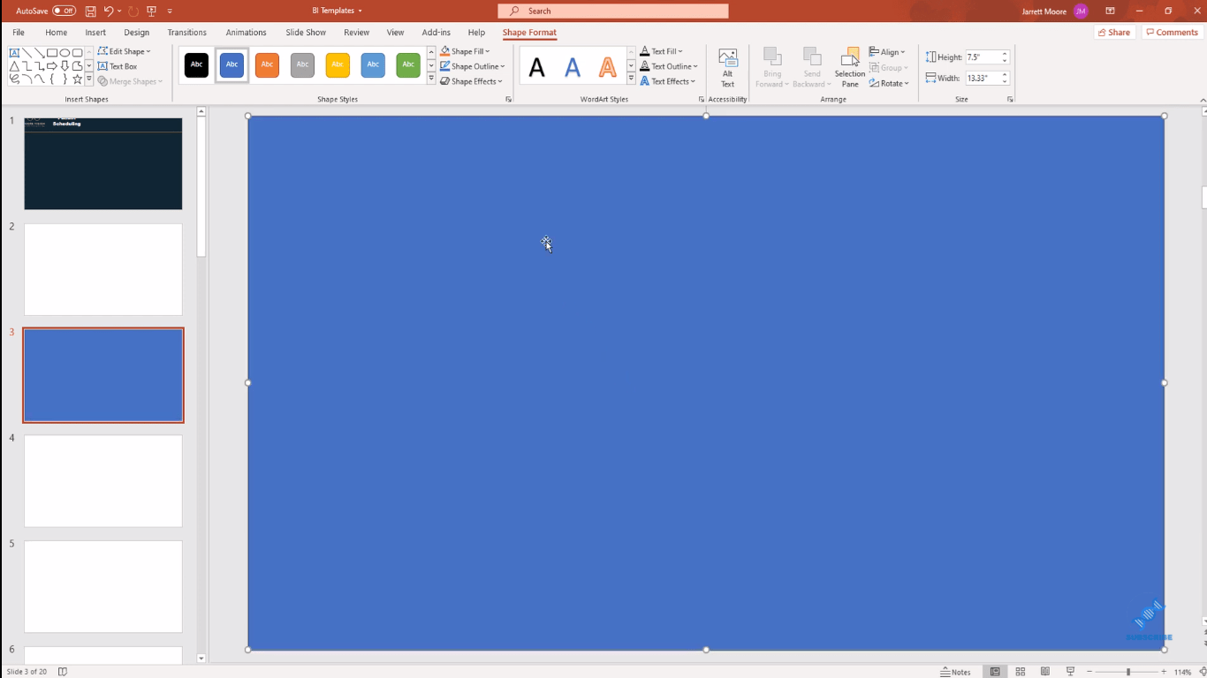Select slide 4 thumbnail
Image resolution: width=1207 pixels, height=678 pixels.
(x=103, y=481)
